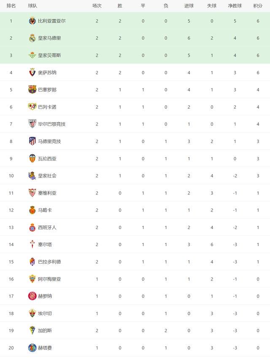Sort by the 净胜球 column header

tap(235, 6)
